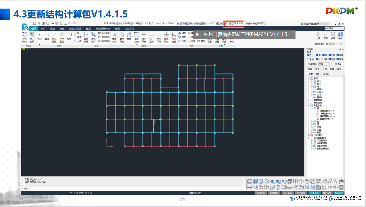Open the 第1标准层 floor selector dropdown
Viewport: 366px width, 207px height.
[x=329, y=44]
